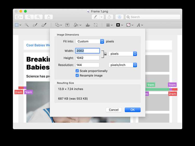This screenshot has width=195, height=146.
Task: Confirm with the OK button
Action: pos(133,110)
